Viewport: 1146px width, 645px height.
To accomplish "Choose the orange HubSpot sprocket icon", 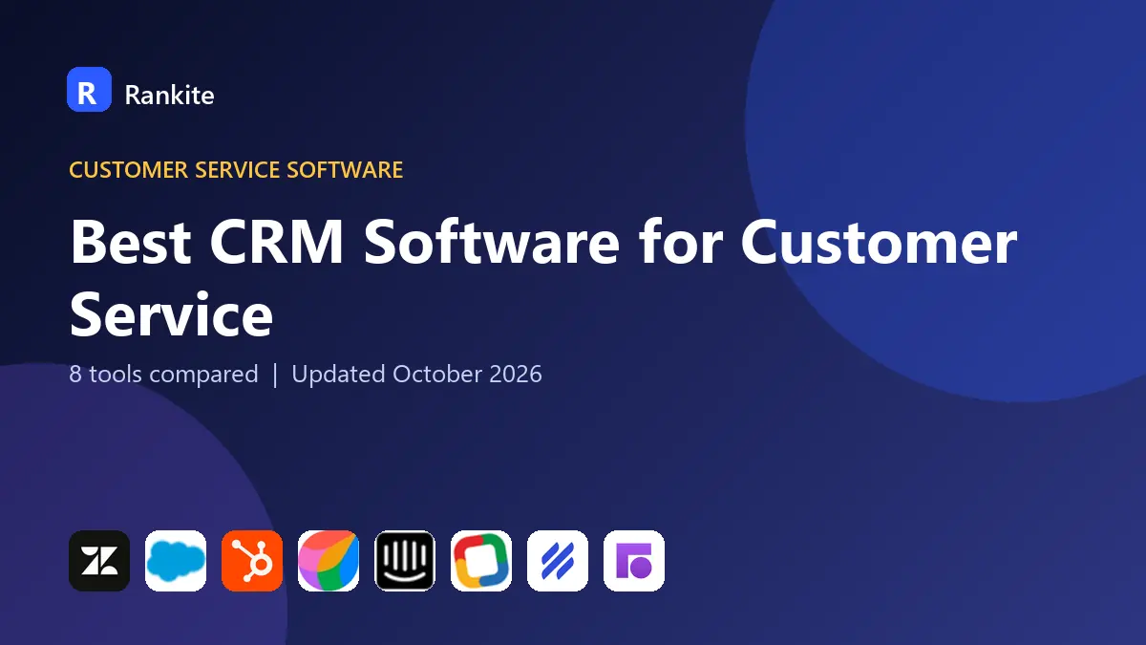I will [252, 561].
